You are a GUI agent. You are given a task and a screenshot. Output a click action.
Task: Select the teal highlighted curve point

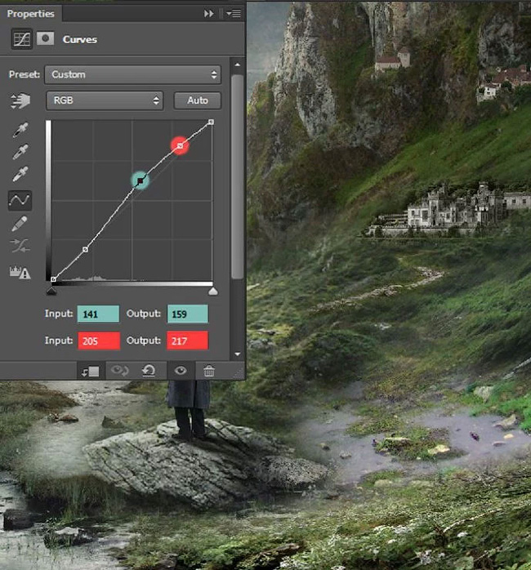[x=140, y=180]
